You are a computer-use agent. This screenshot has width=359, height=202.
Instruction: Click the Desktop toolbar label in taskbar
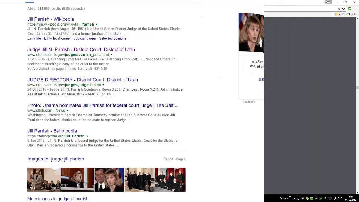[x=284, y=198]
